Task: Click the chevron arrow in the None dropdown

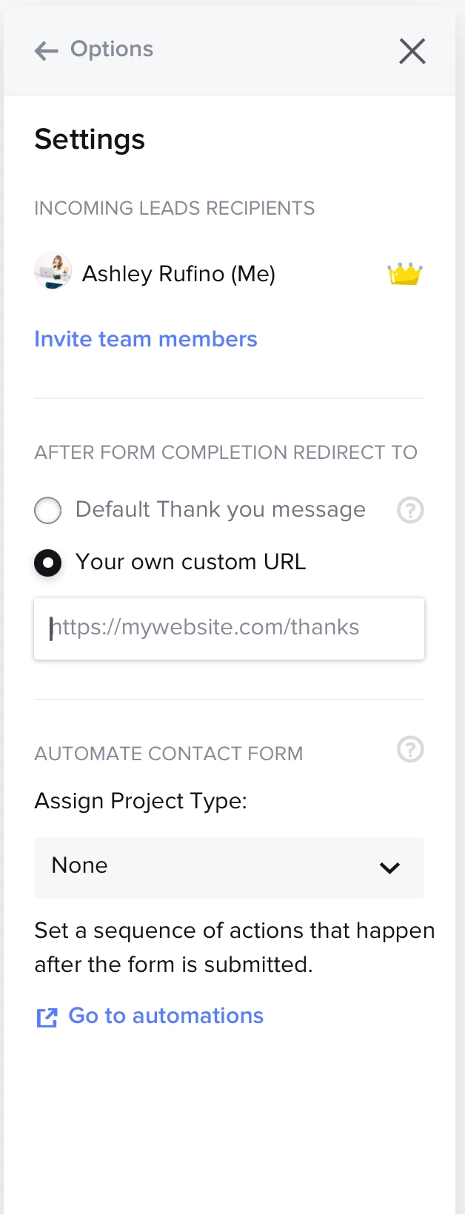Action: pos(389,868)
